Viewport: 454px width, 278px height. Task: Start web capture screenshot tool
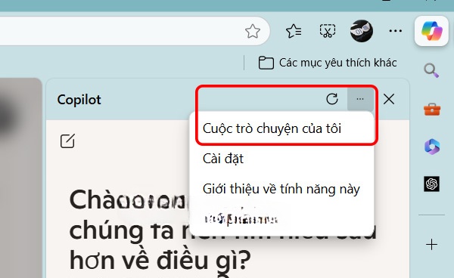pyautogui.click(x=328, y=31)
